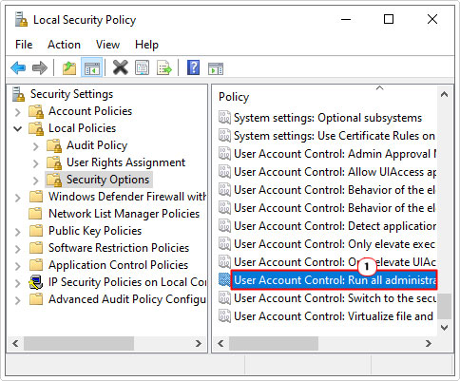Viewport: 460px width, 381px height.
Task: Click tree pane scroll left arrow
Action: point(15,343)
